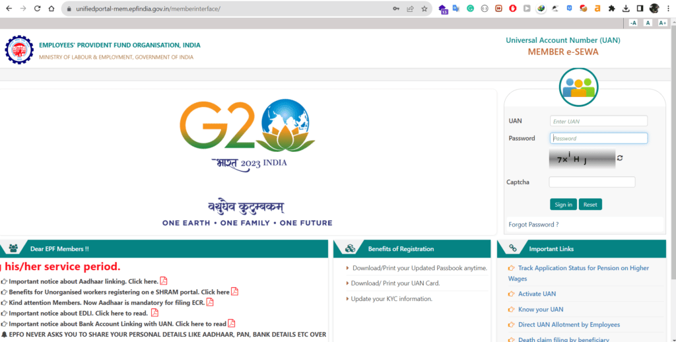
Task: Refresh the captcha image
Action: (x=620, y=158)
